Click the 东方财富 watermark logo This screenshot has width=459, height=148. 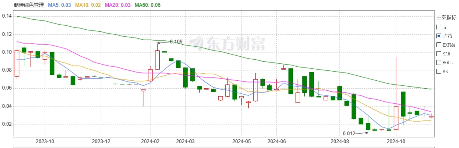click(x=228, y=44)
